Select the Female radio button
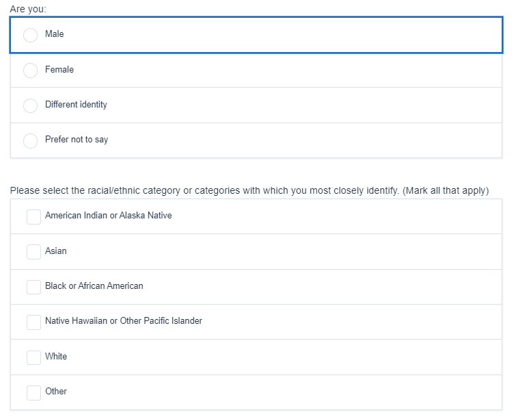Screen dimensions: 516x419 [x=31, y=70]
